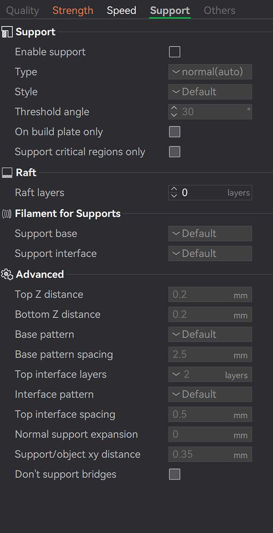This screenshot has width=273, height=533.
Task: Click the Normal support expansion field
Action: pos(210,435)
